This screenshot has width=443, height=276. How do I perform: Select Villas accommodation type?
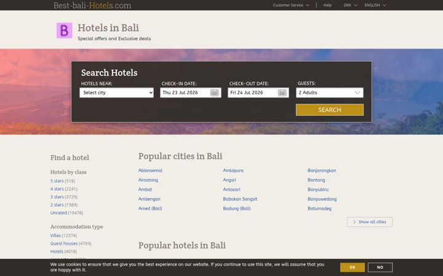55,235
